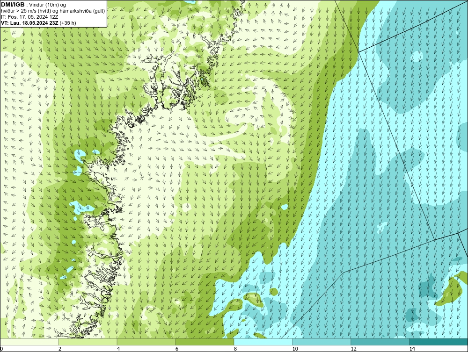
Task: Click the legend scale label 6
Action: coord(177,349)
